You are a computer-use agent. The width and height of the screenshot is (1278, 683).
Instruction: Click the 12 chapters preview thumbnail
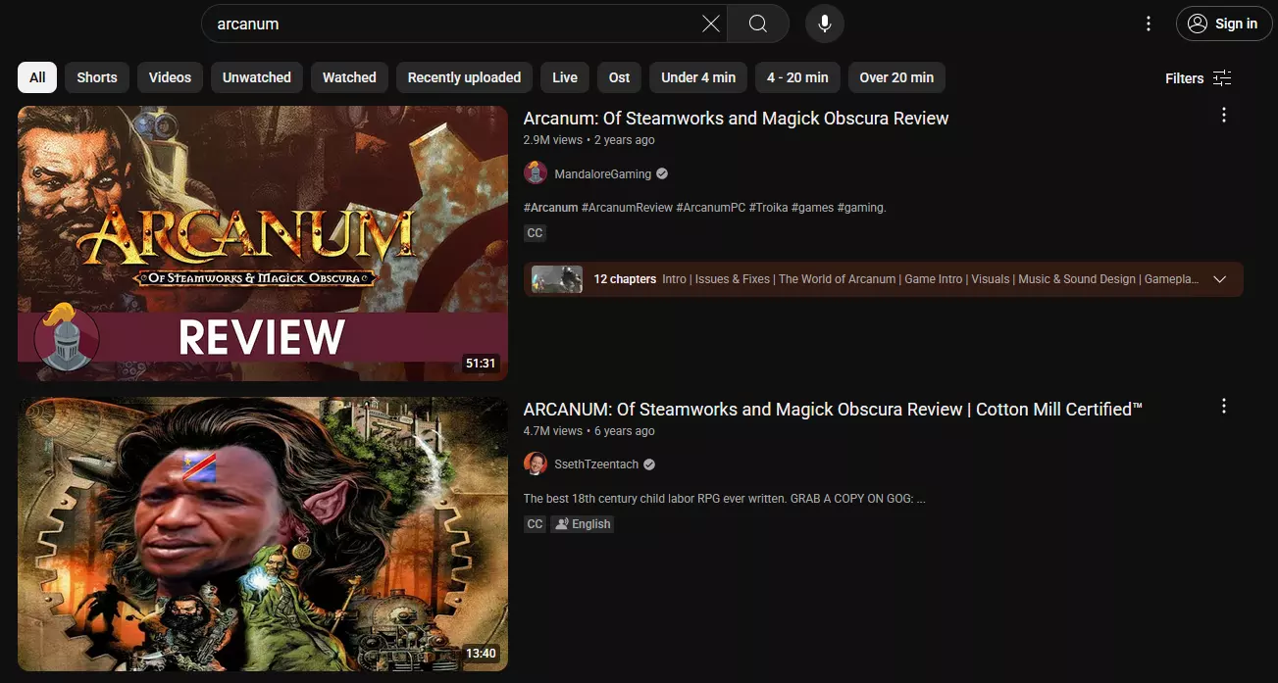[557, 279]
